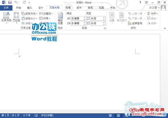Click the right indent input field

tap(77, 23)
